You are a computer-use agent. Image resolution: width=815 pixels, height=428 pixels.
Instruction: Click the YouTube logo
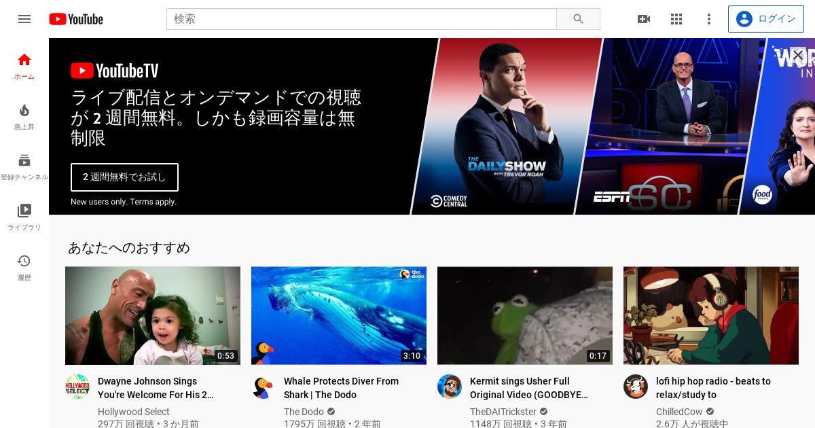[x=76, y=19]
